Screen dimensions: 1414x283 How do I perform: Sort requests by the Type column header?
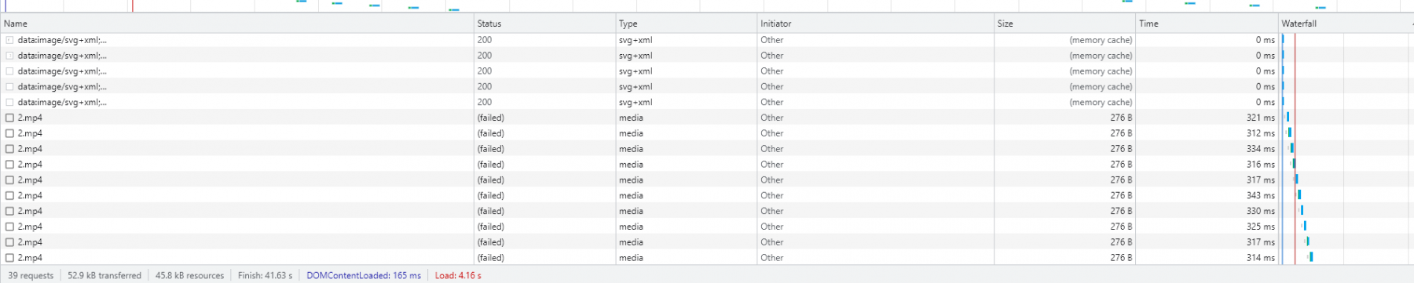tap(686, 24)
